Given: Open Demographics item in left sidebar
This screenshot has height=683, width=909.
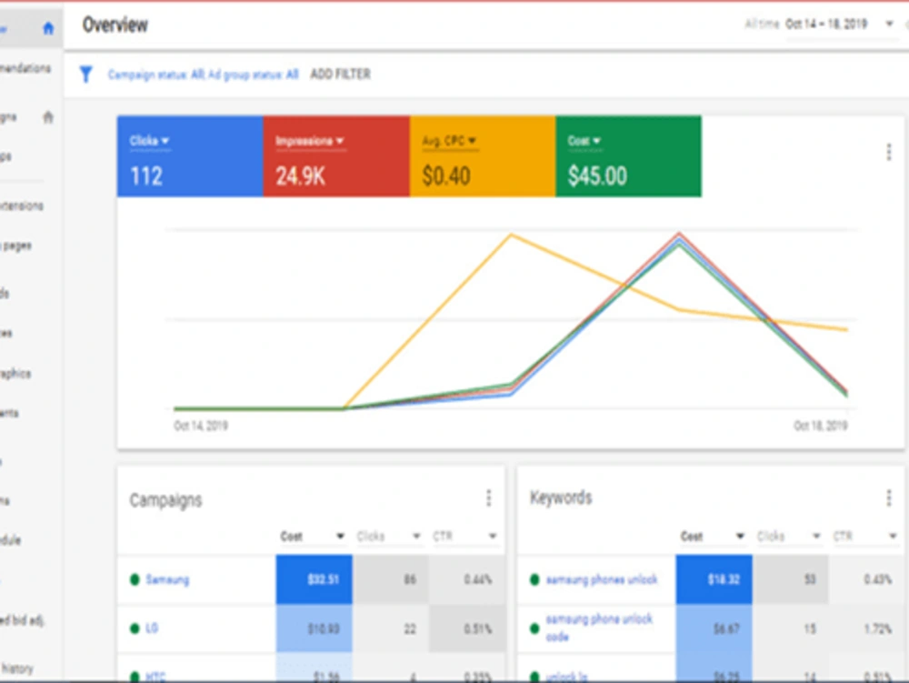Looking at the screenshot, I should (15, 374).
